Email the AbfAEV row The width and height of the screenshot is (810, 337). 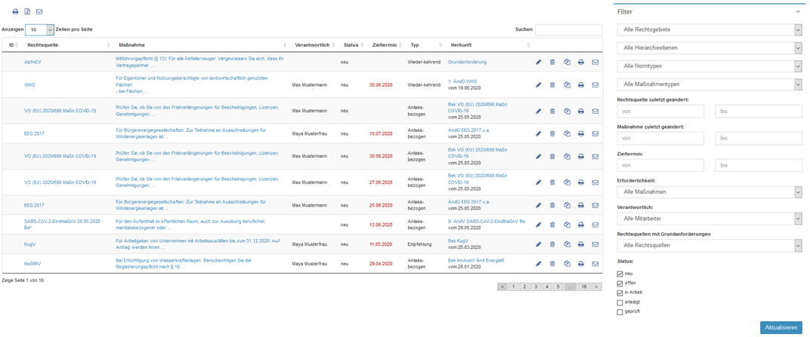[595, 62]
